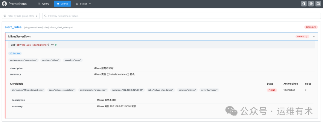Click the MilvusServerDown rule title

point(20,36)
